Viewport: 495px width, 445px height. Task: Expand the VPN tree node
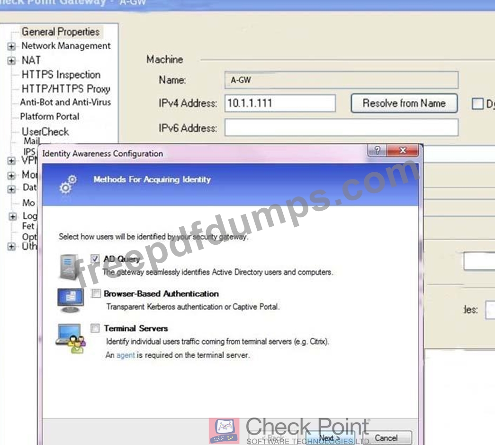(11, 161)
